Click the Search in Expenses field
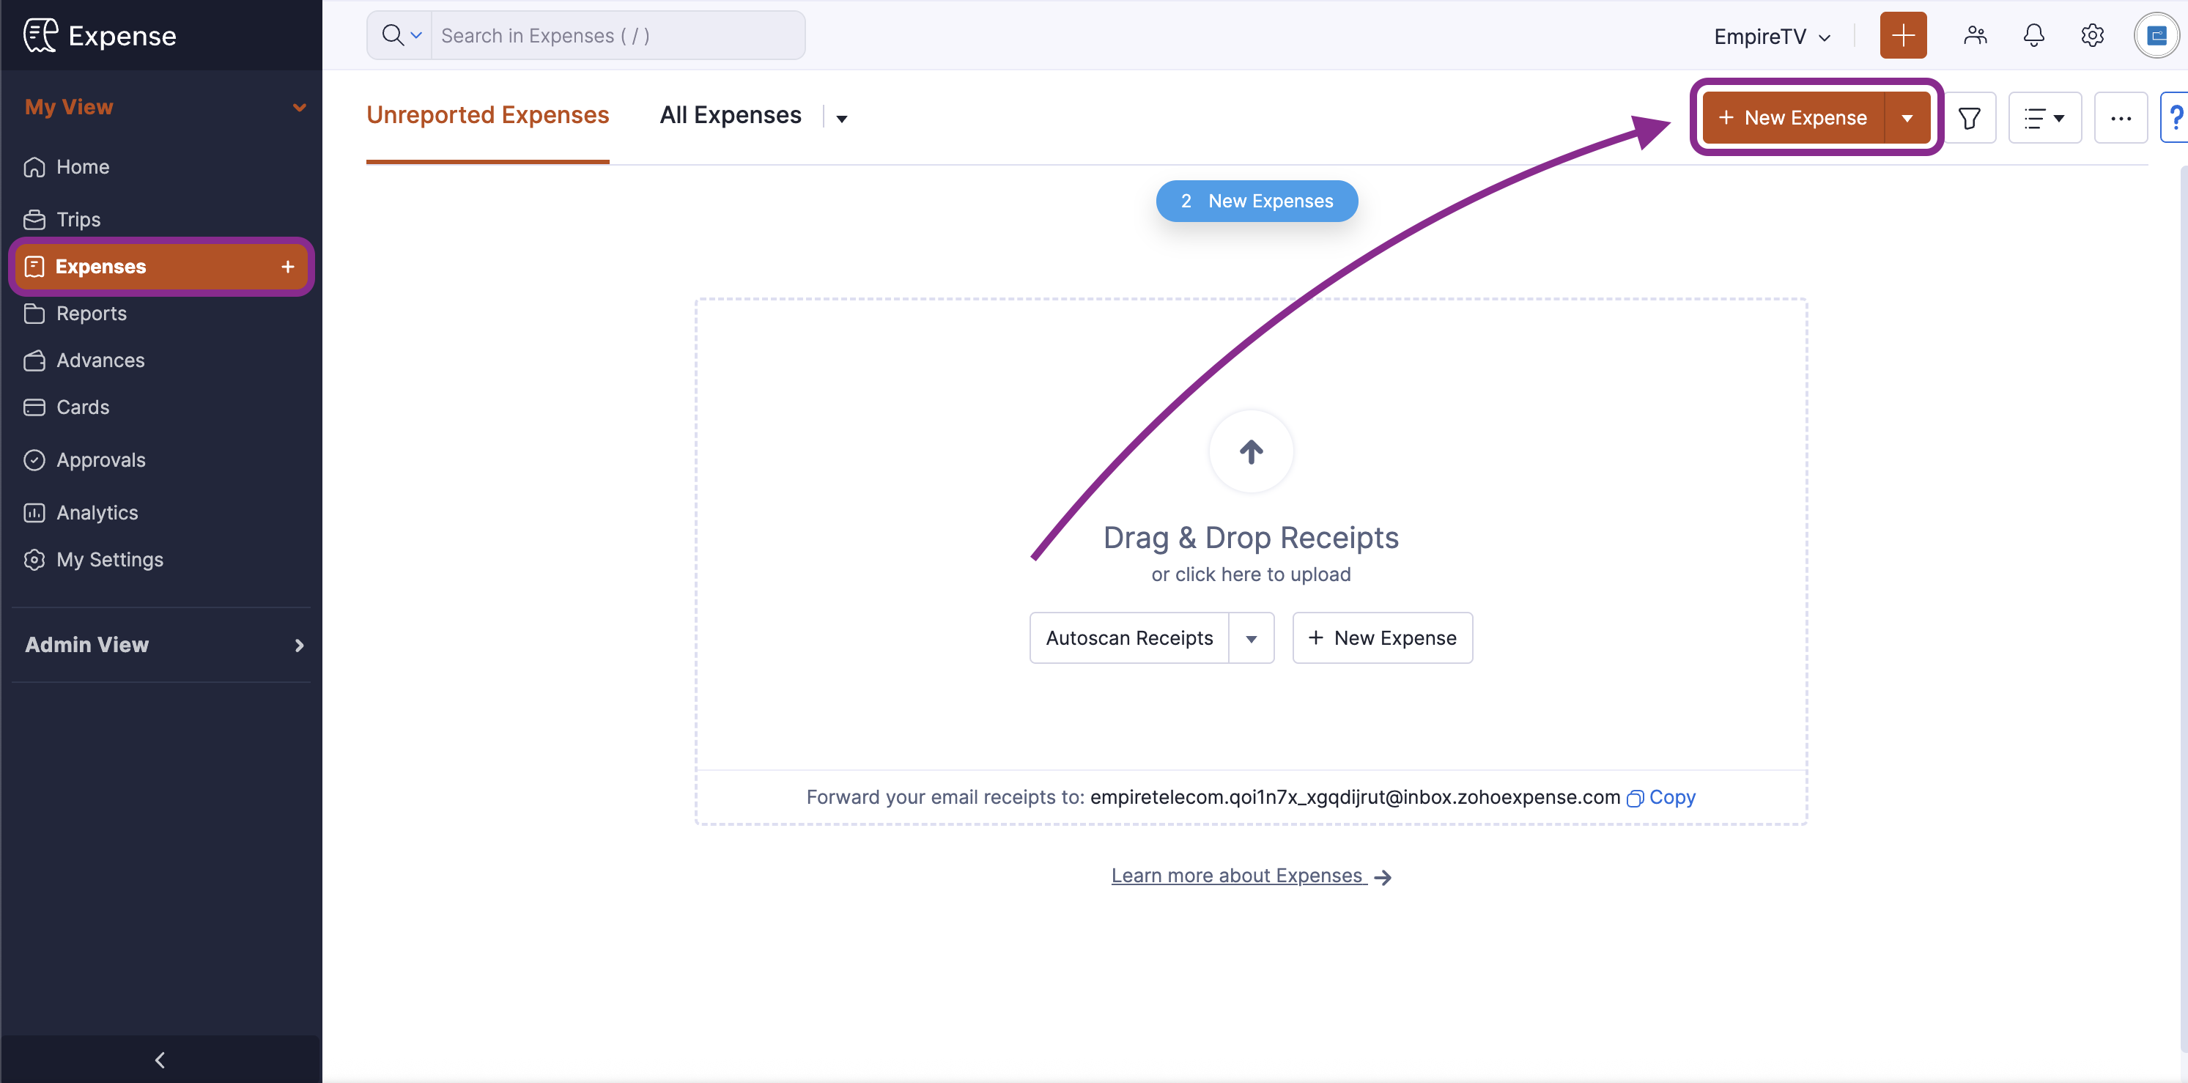 618,35
